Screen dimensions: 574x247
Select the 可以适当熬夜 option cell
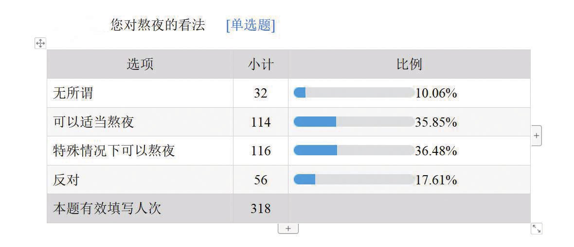(x=140, y=122)
